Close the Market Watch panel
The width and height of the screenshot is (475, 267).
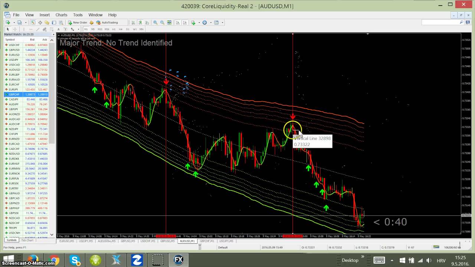click(x=53, y=34)
